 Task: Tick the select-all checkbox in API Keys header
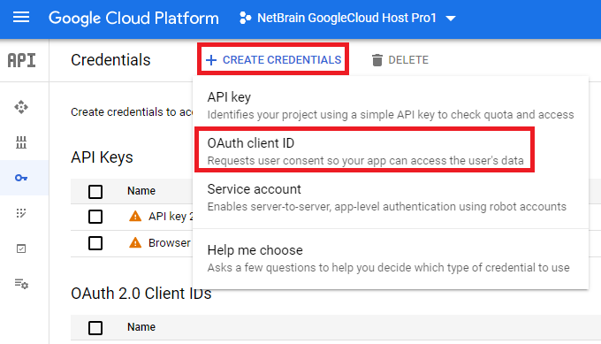(95, 191)
